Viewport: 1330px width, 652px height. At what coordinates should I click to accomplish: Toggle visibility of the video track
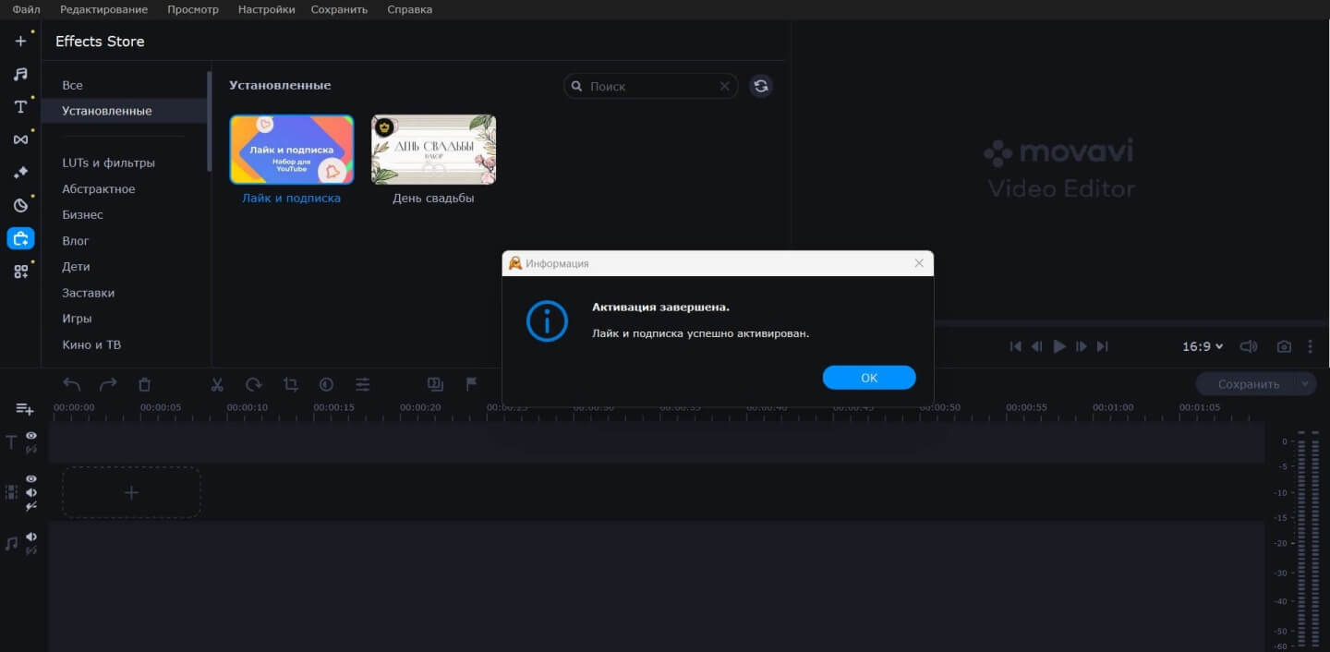(x=31, y=478)
